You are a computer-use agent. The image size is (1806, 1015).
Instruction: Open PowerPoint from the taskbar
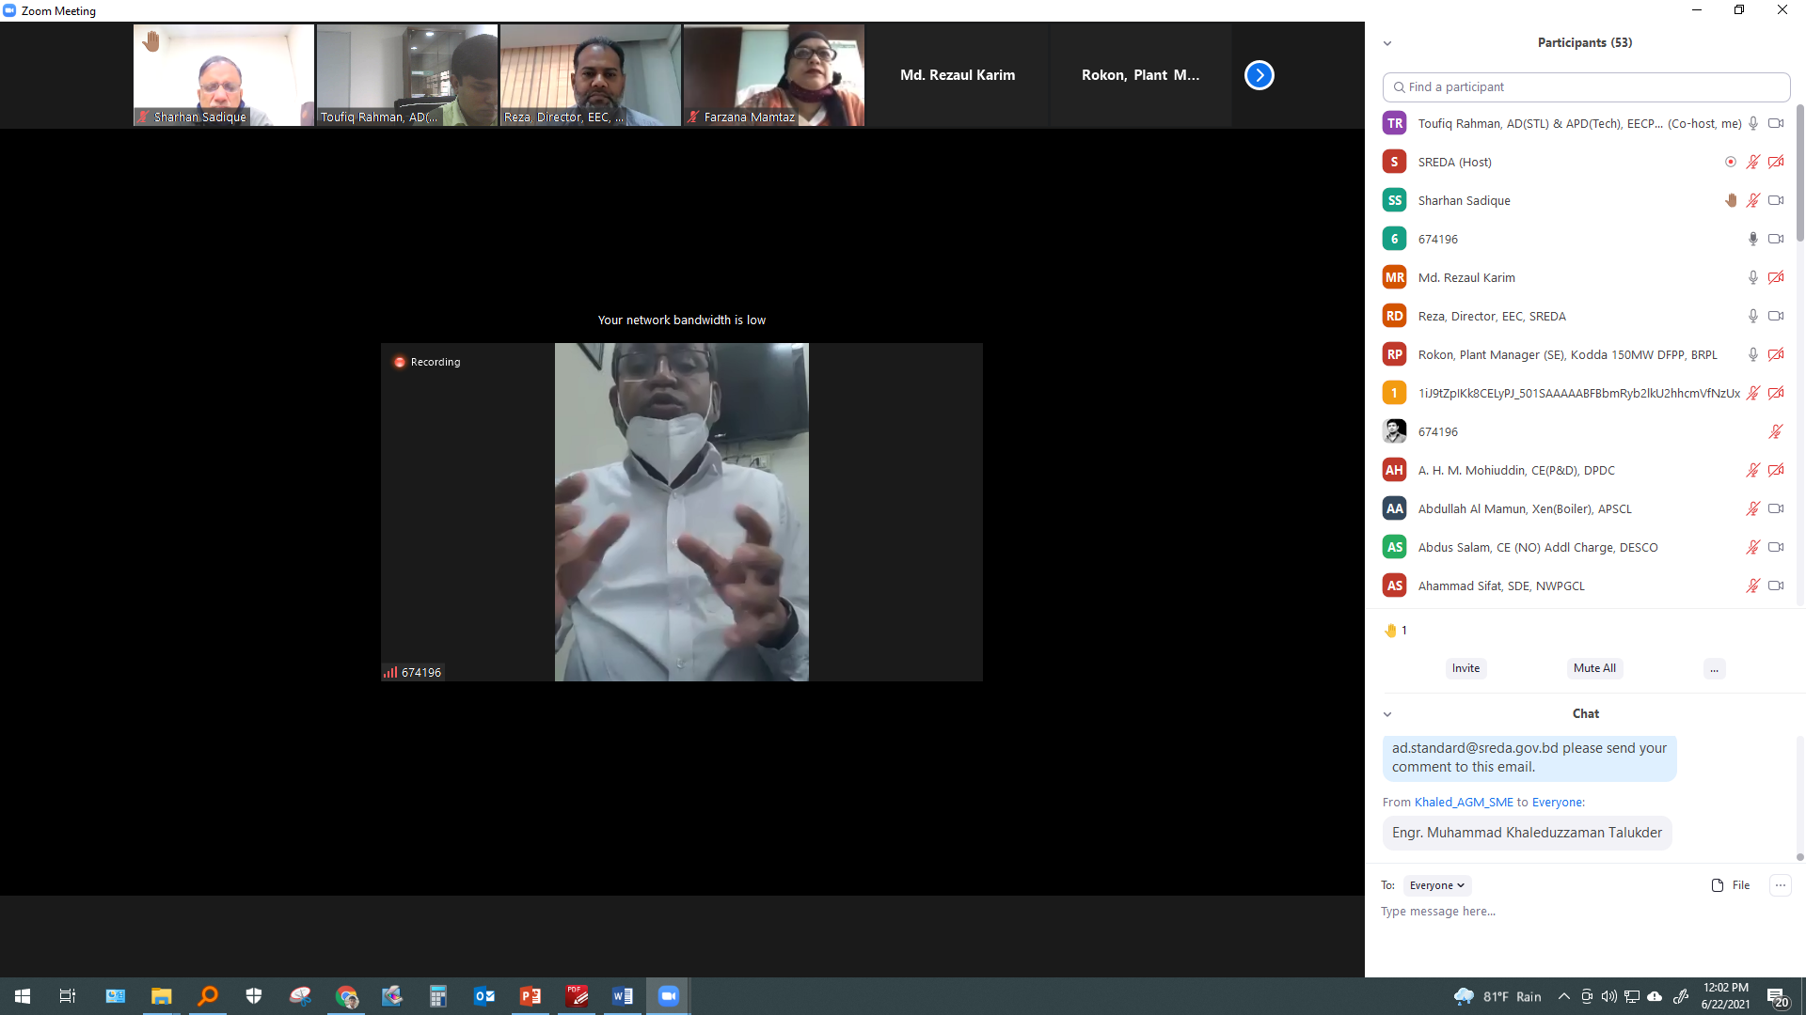531,996
